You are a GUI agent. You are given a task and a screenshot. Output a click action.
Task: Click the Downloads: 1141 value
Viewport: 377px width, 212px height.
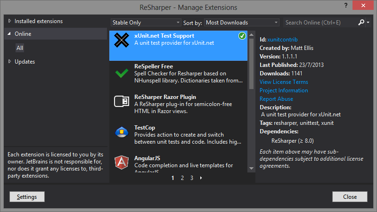297,73
